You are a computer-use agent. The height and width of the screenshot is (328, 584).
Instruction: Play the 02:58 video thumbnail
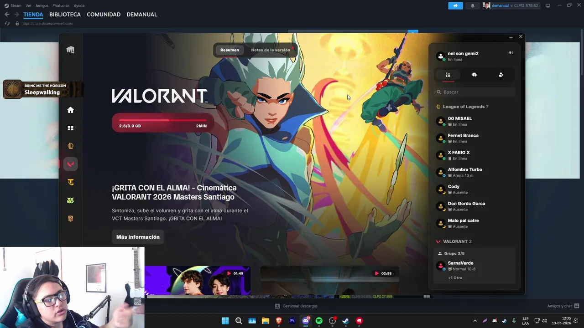[x=329, y=280]
